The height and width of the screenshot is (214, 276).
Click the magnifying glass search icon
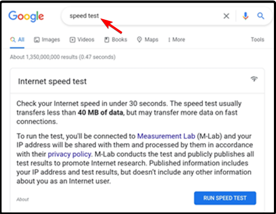coord(261,16)
